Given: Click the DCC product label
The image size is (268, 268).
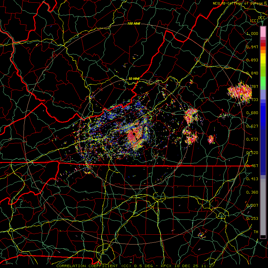Looking at the screenshot, I should pyautogui.click(x=261, y=18).
